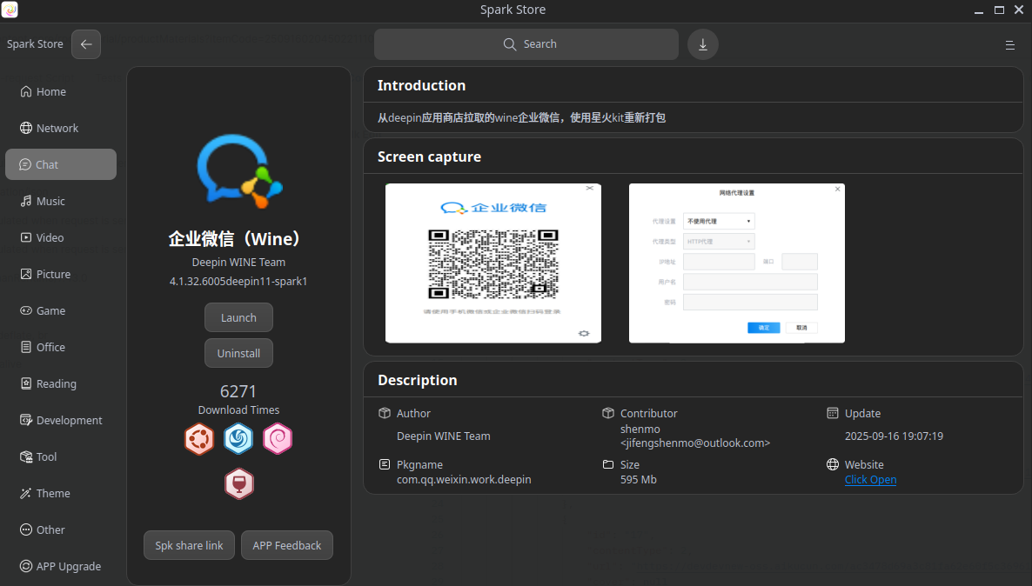This screenshot has width=1032, height=586.
Task: Open the Home category
Action: 61,91
